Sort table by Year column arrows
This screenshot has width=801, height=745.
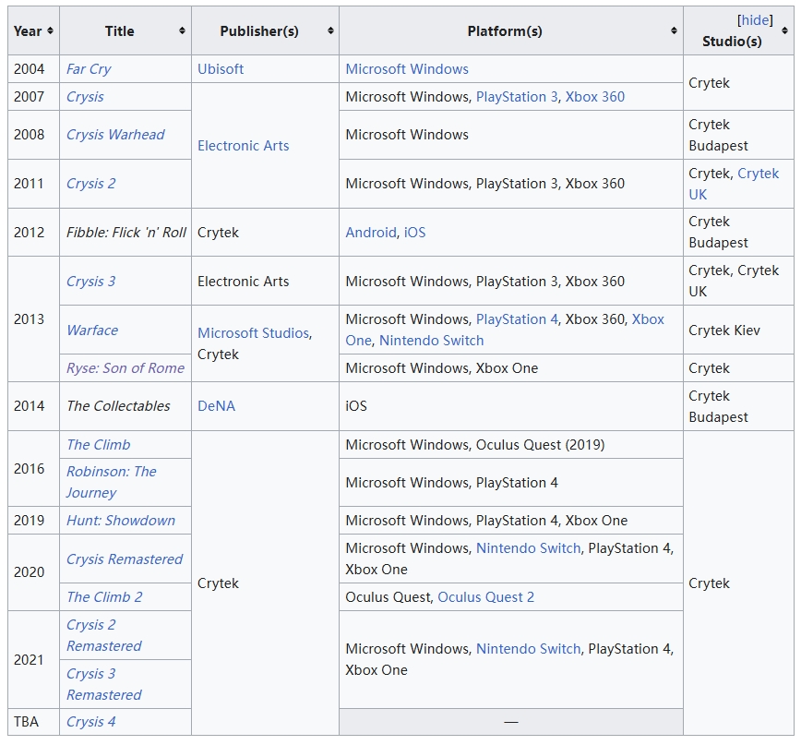[50, 30]
